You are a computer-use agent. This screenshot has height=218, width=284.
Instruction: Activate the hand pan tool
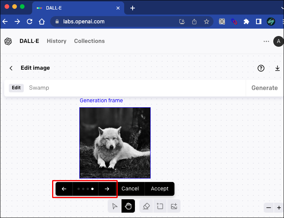(128, 206)
